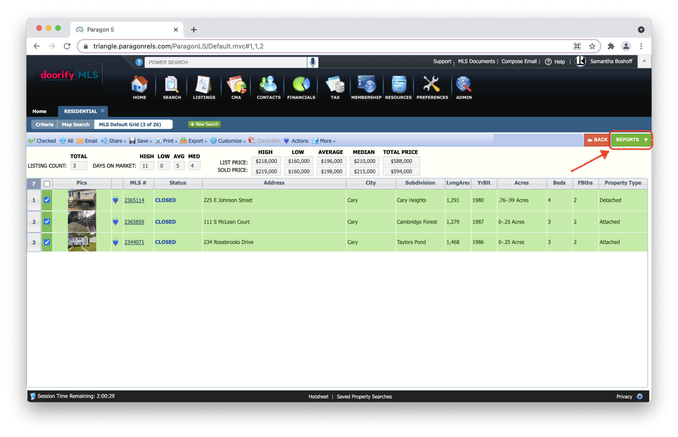Image resolution: width=678 pixels, height=437 pixels.
Task: Bookmark page with the star icon
Action: pos(592,46)
